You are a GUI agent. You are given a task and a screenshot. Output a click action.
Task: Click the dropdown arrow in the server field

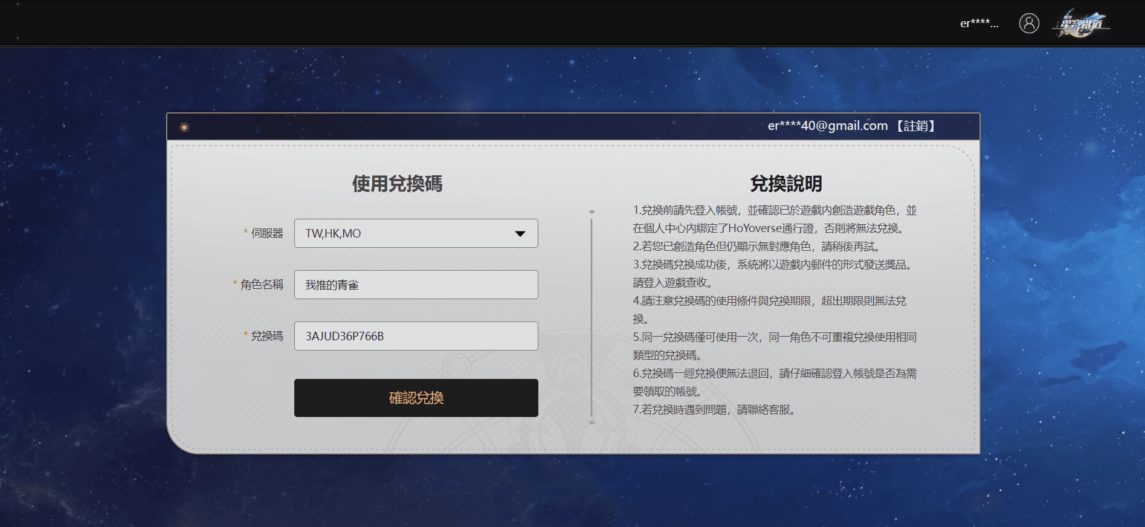(520, 234)
